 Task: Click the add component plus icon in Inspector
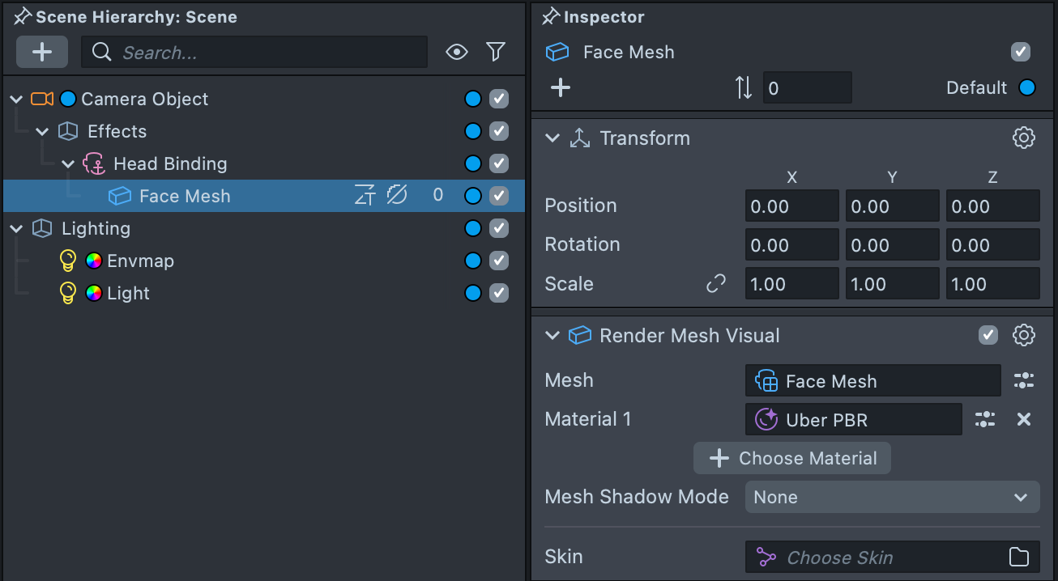click(x=561, y=87)
